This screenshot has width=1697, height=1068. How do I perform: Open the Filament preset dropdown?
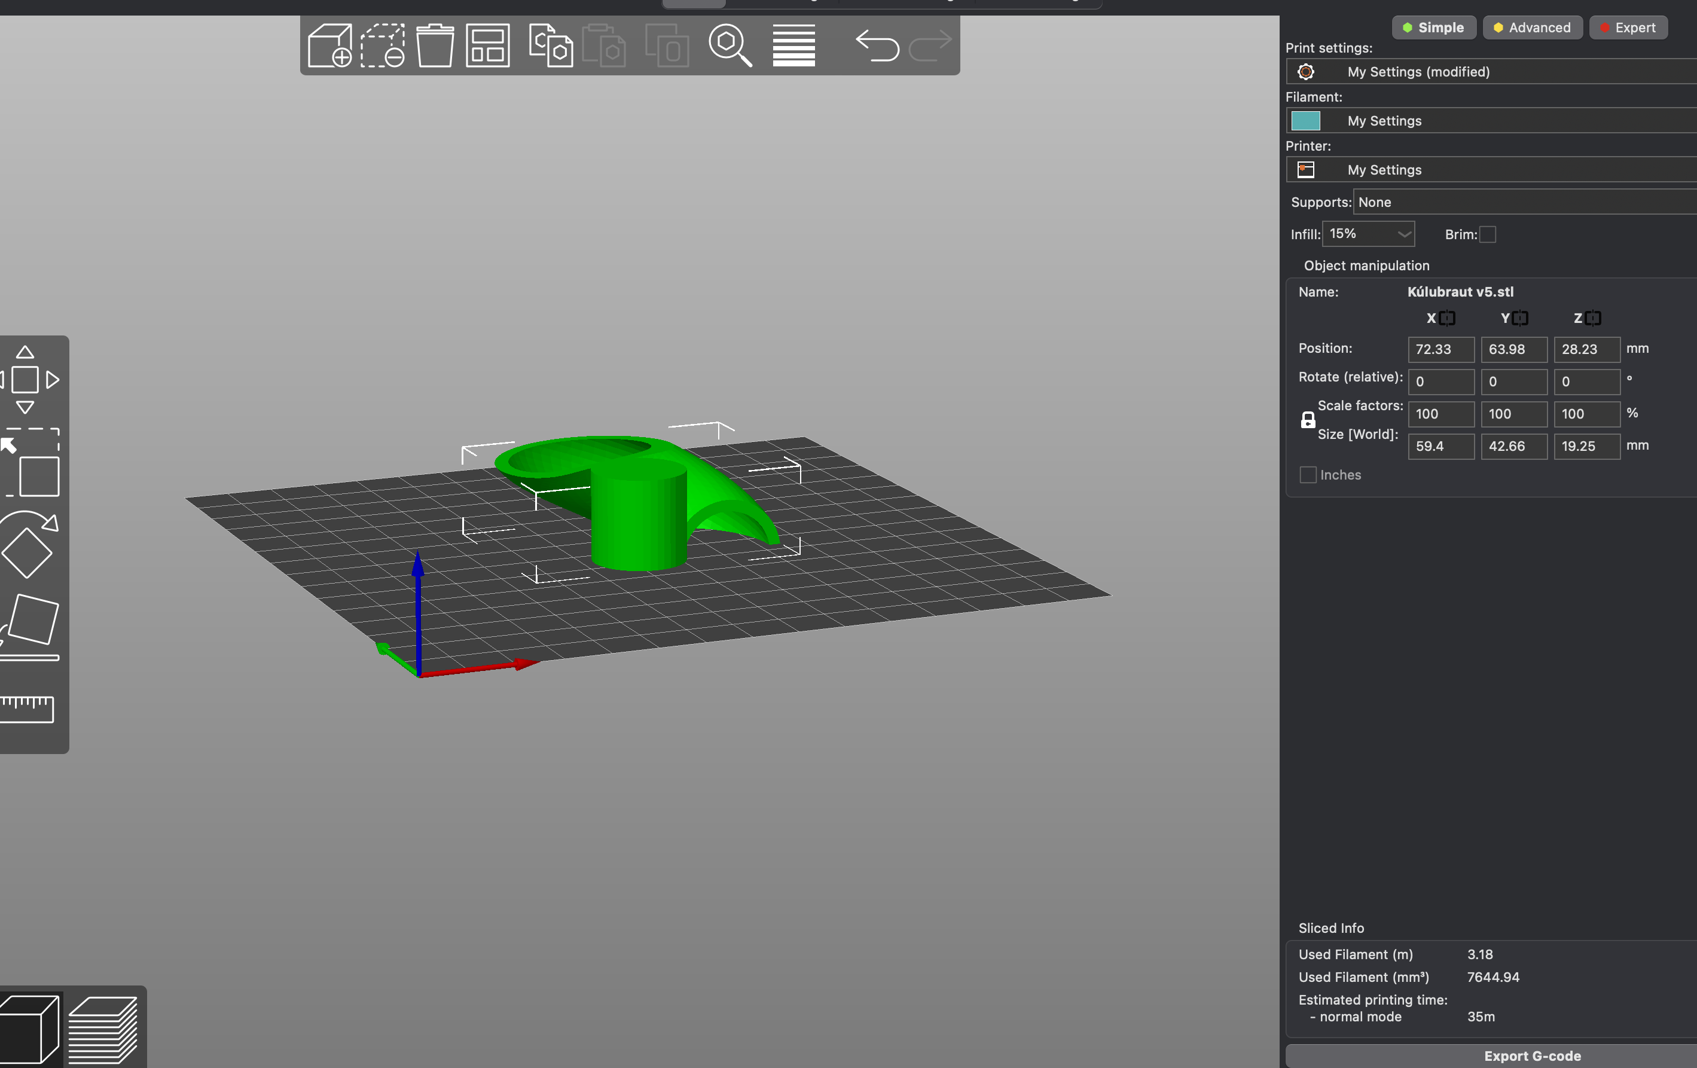1492,121
